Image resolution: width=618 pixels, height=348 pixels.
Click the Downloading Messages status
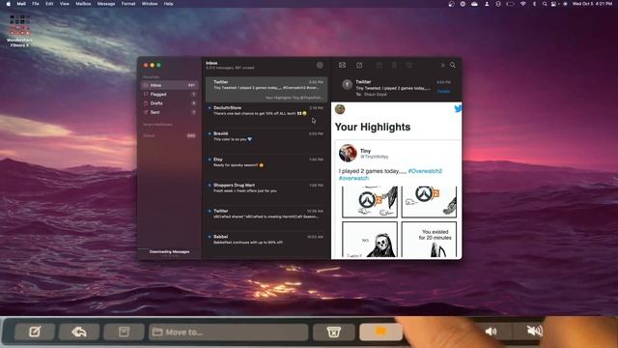click(x=170, y=251)
